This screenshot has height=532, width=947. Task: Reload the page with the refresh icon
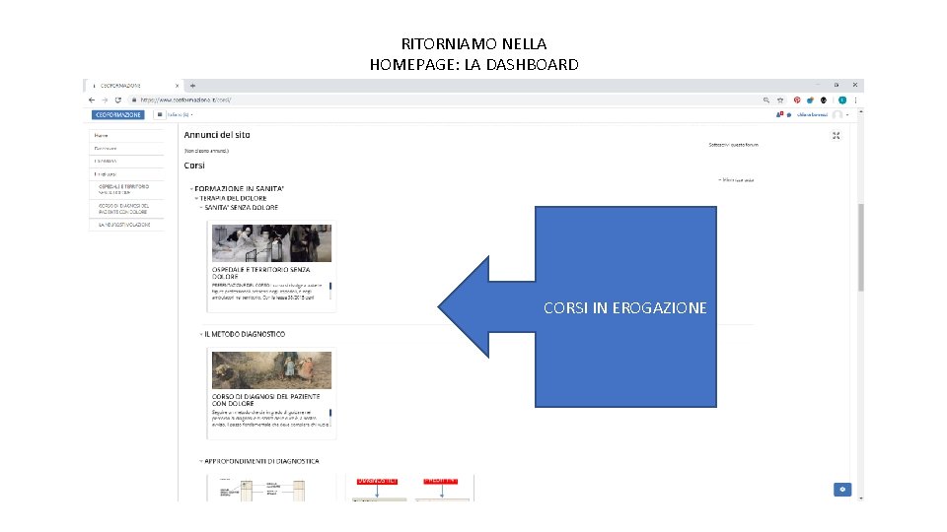coord(117,100)
